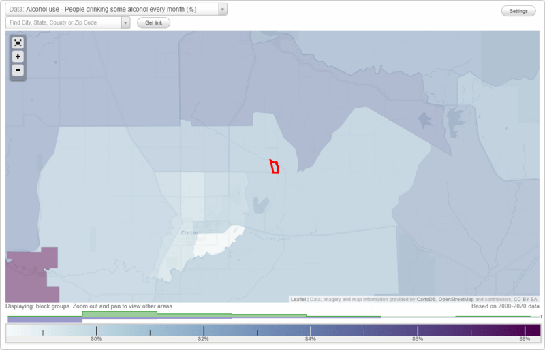Image resolution: width=545 pixels, height=350 pixels.
Task: Open the OpenStreetMap attribution link
Action: pos(456,299)
